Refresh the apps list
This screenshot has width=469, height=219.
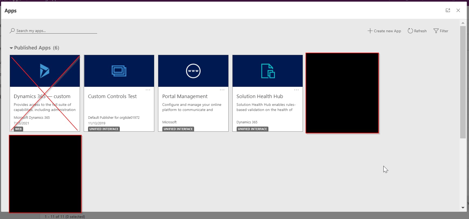[417, 31]
